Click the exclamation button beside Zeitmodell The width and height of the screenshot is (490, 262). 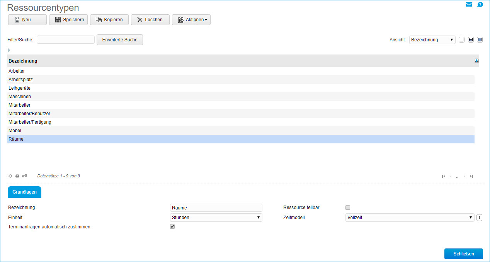pyautogui.click(x=479, y=218)
